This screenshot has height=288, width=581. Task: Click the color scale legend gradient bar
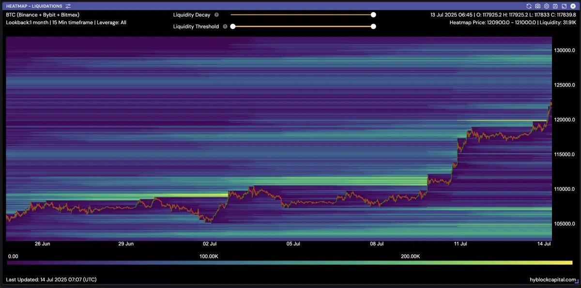[x=290, y=262]
